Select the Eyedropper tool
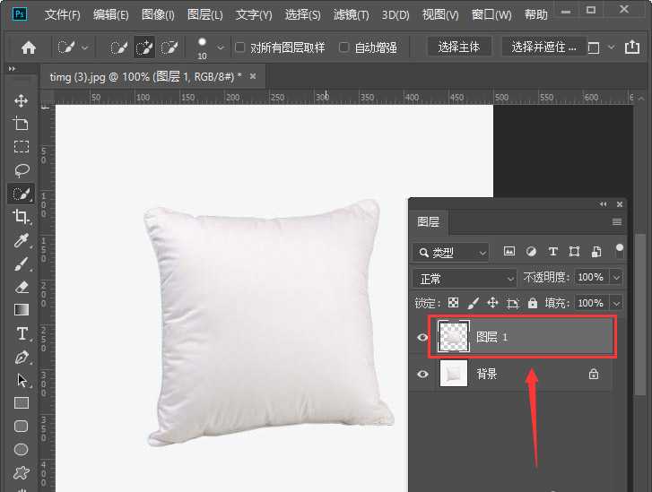The width and height of the screenshot is (652, 492). pyautogui.click(x=21, y=240)
